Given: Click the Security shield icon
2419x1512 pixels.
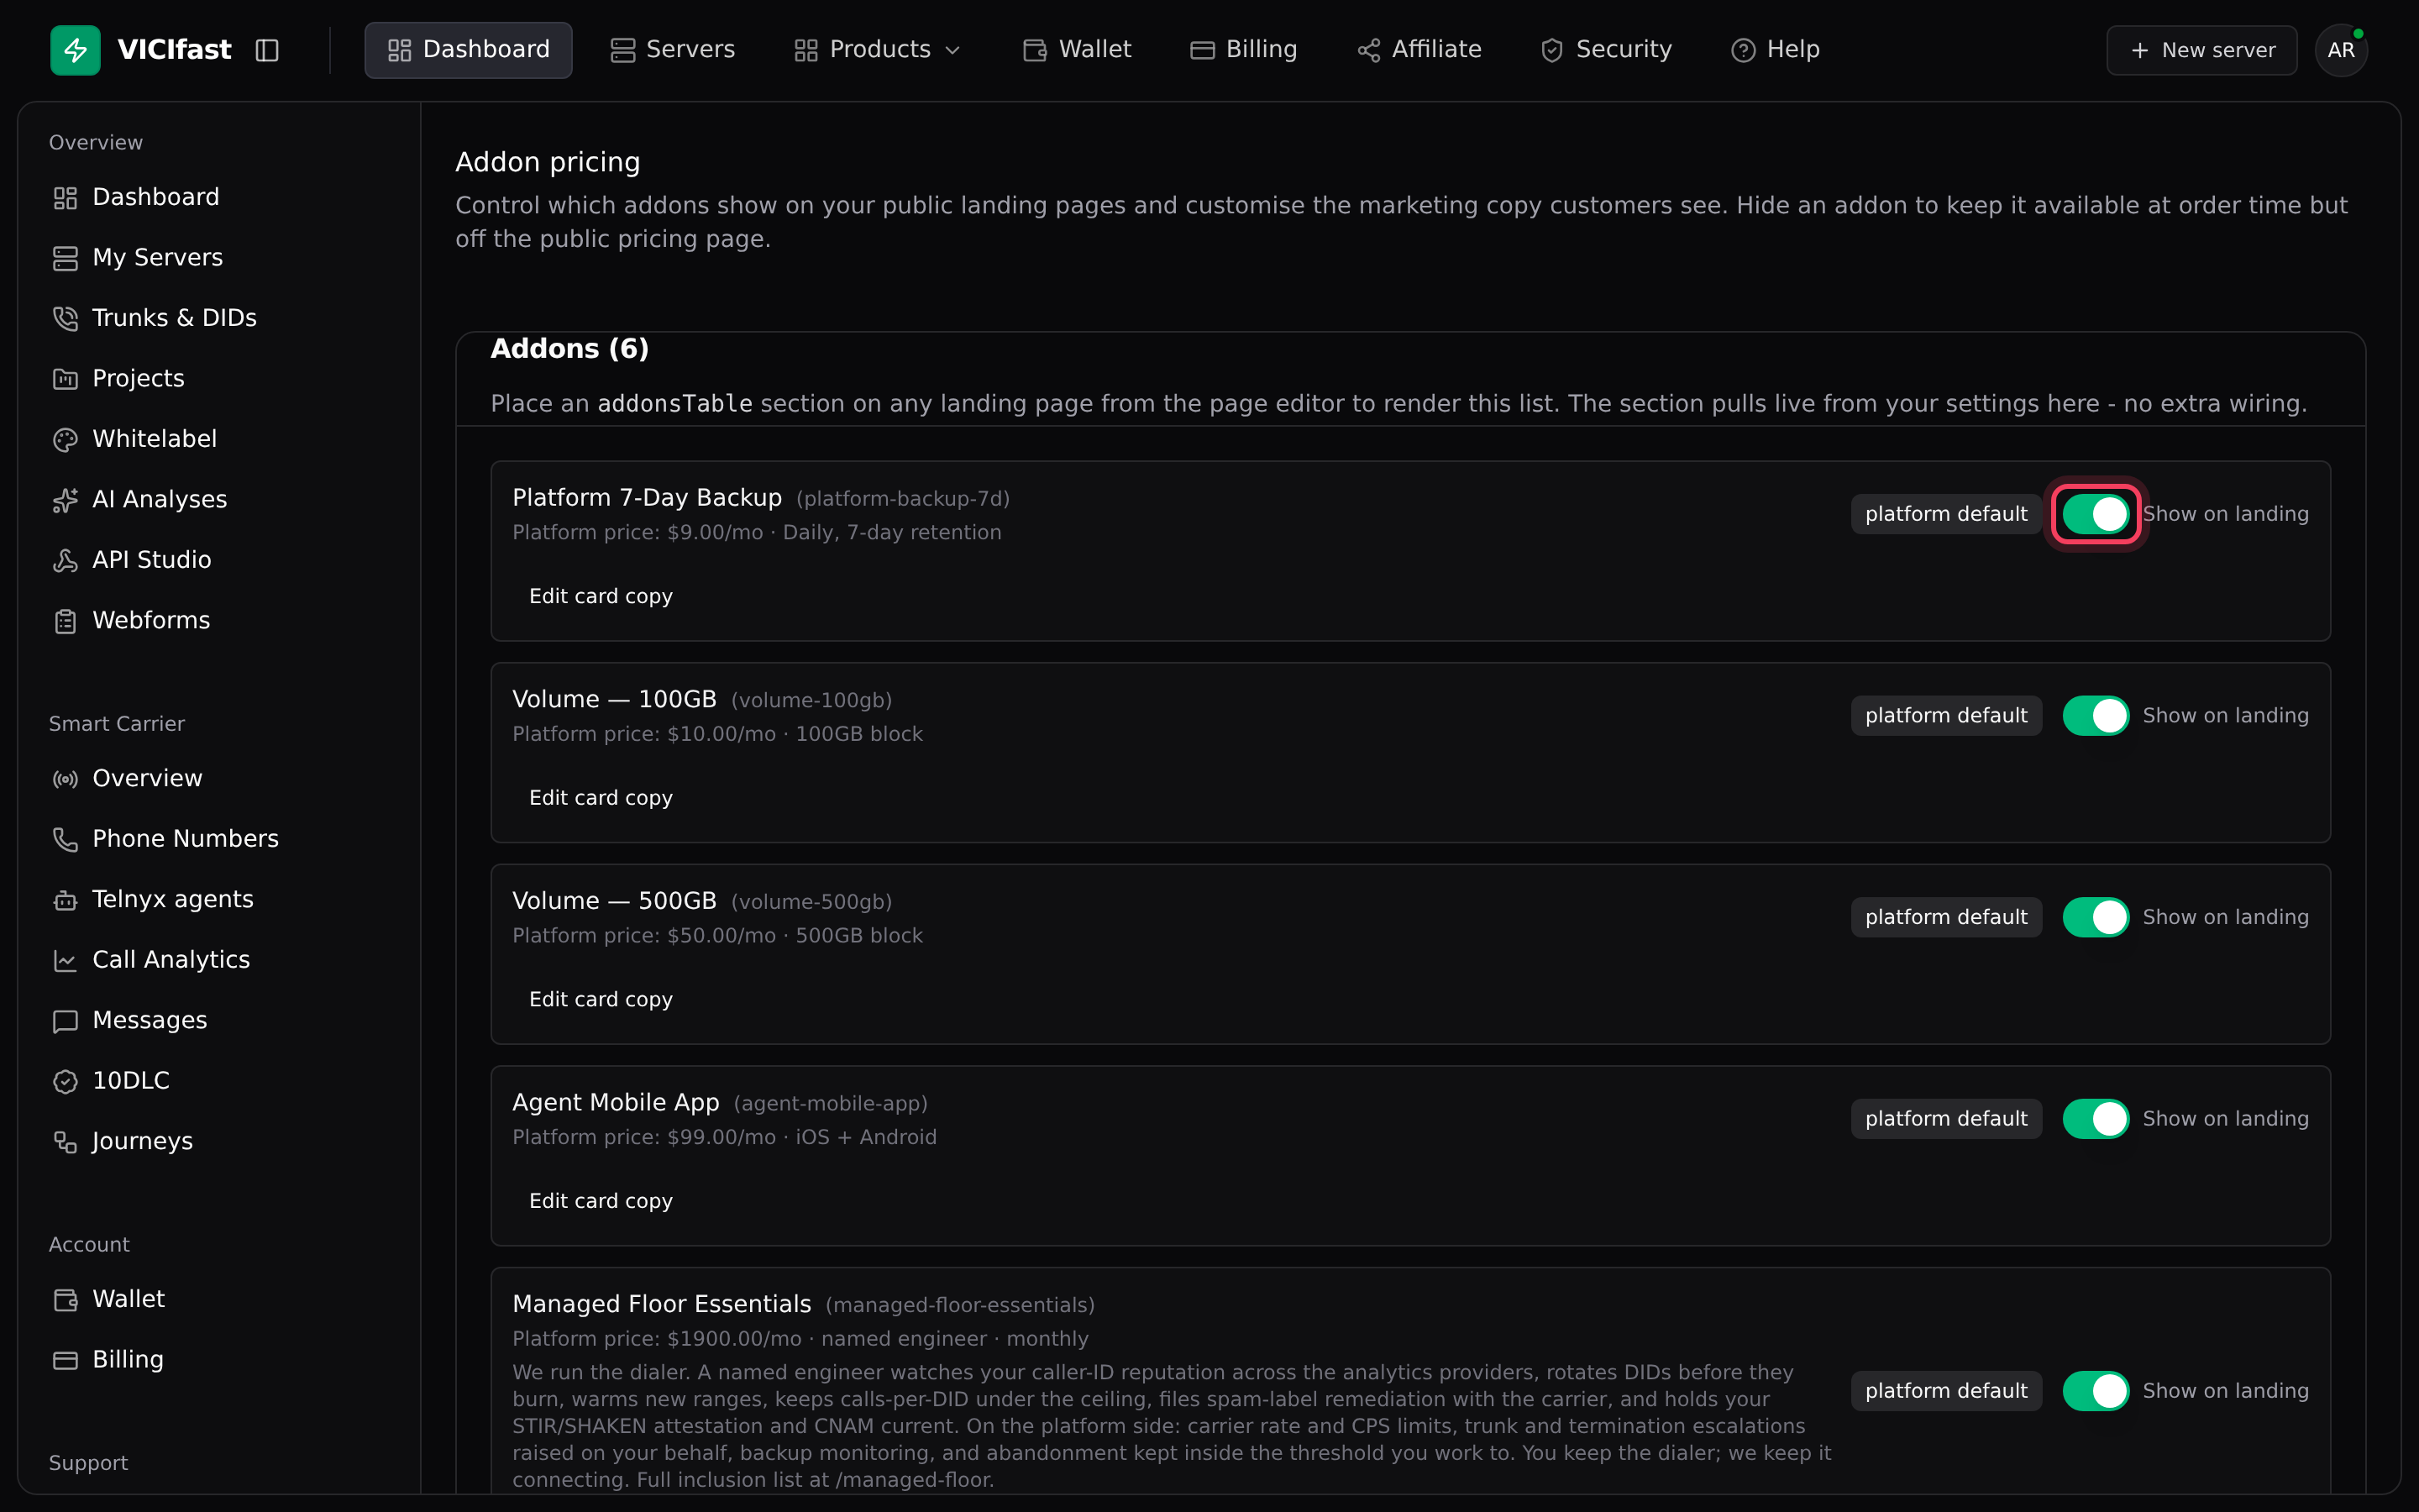Looking at the screenshot, I should (x=1551, y=50).
